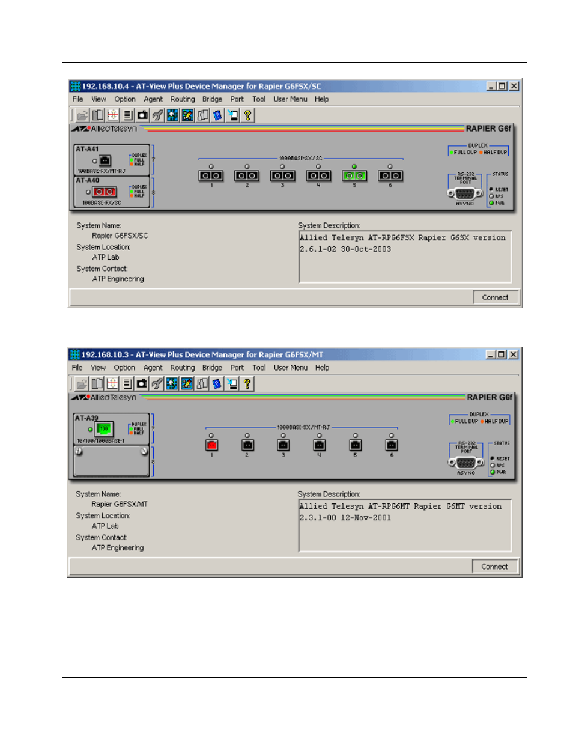Open Bridge menu in the 192.168.10.4 window

click(212, 99)
